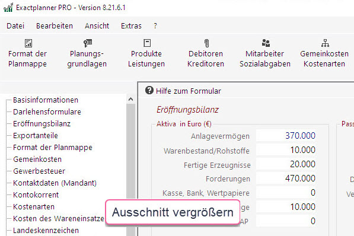Open the Format der Planmappe toolbar icon
The width and height of the screenshot is (354, 236).
[28, 43]
